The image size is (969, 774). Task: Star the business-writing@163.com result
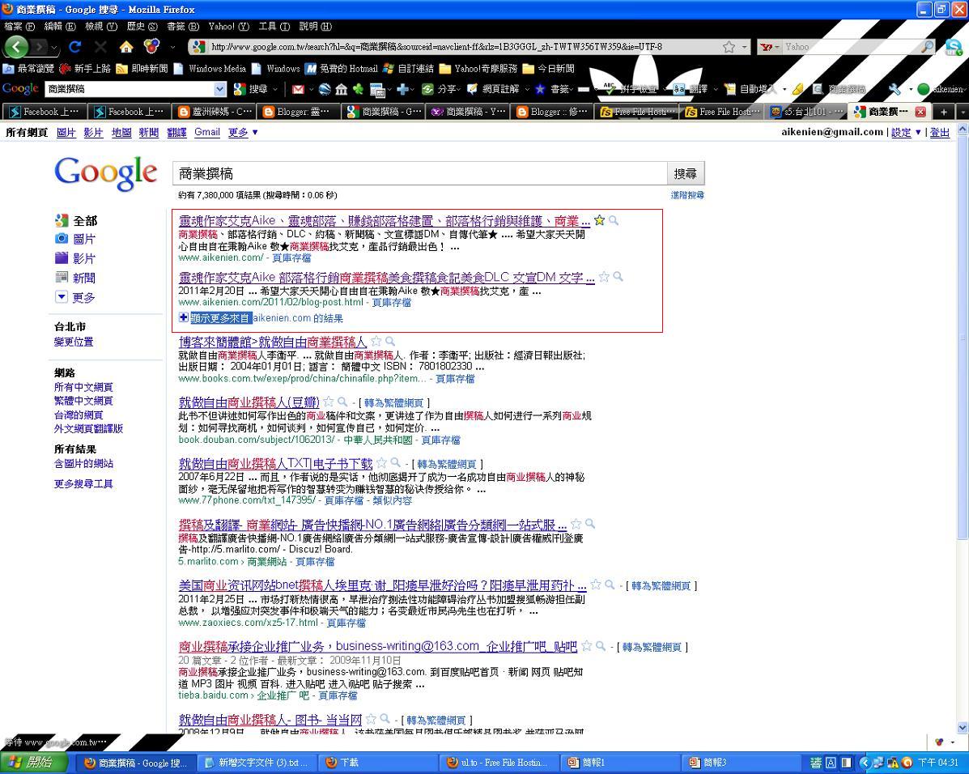[x=586, y=646]
